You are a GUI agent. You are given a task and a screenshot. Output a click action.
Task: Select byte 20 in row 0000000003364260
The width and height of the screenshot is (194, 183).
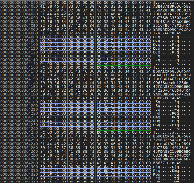click(99, 129)
